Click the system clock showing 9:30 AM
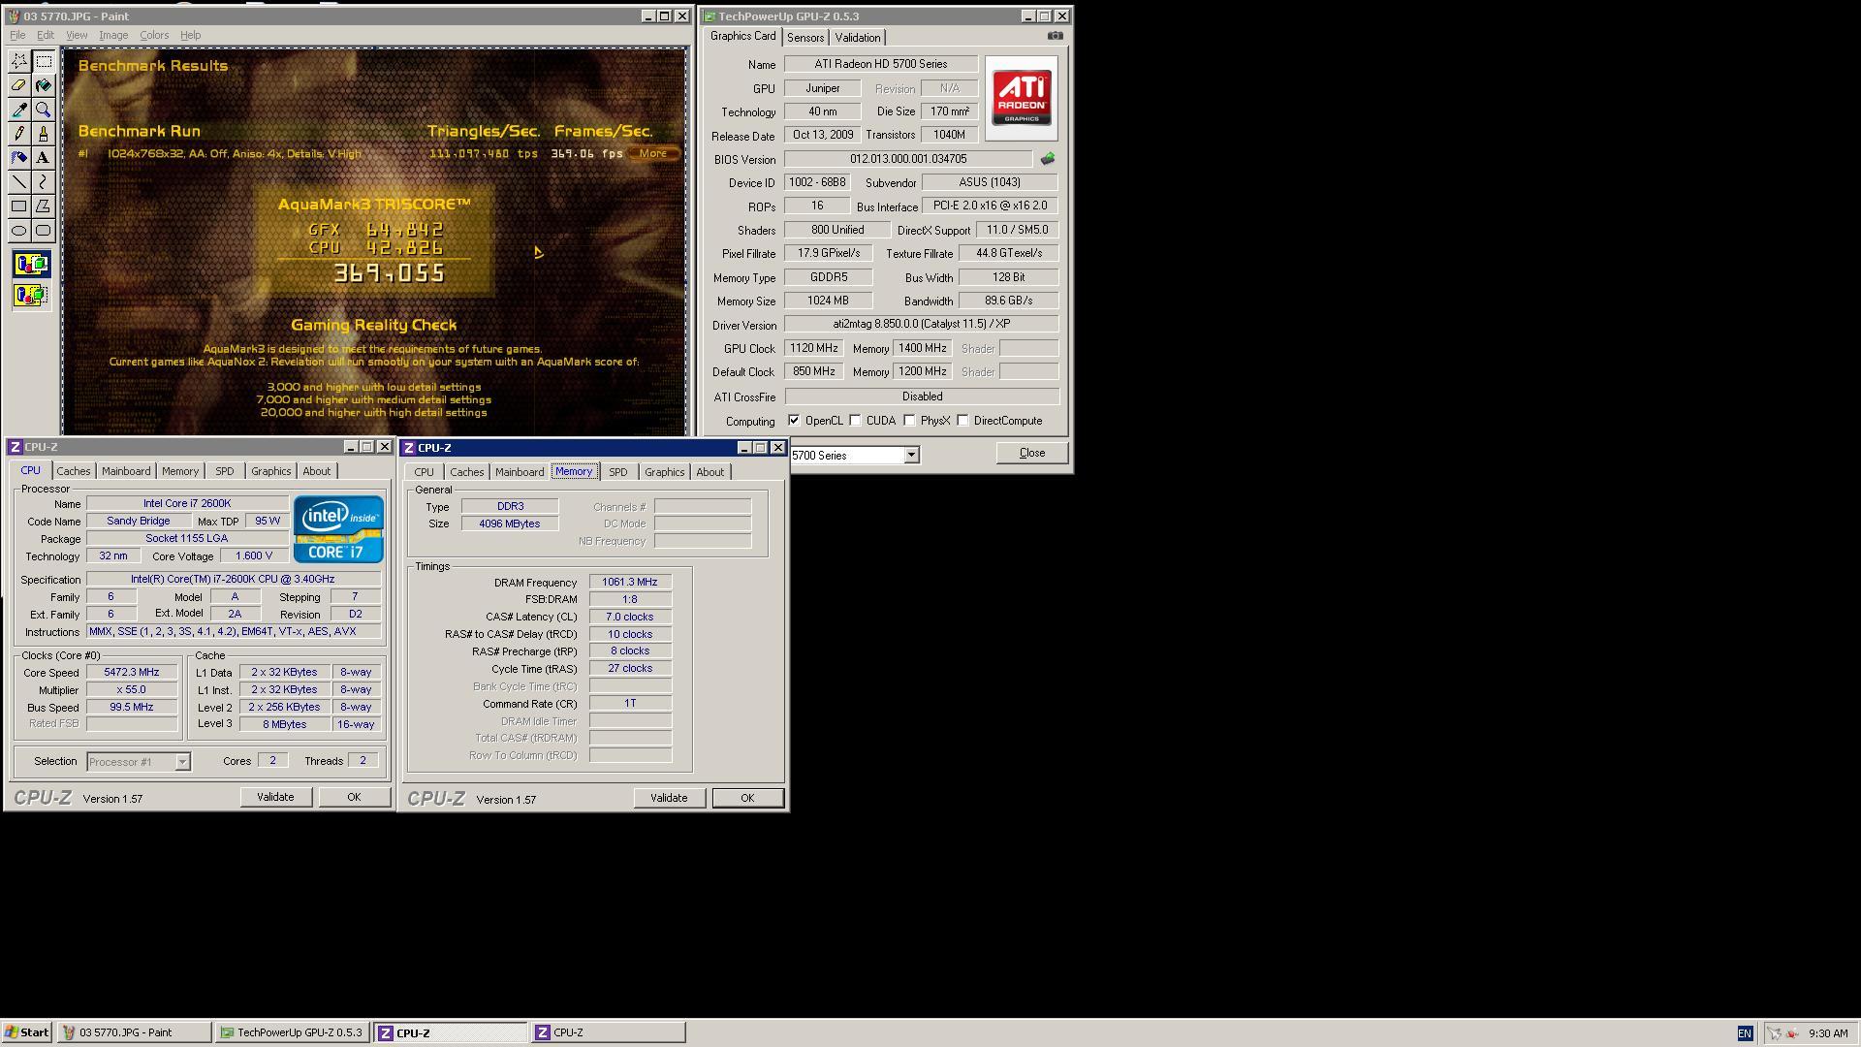1861x1047 pixels. pyautogui.click(x=1828, y=1033)
